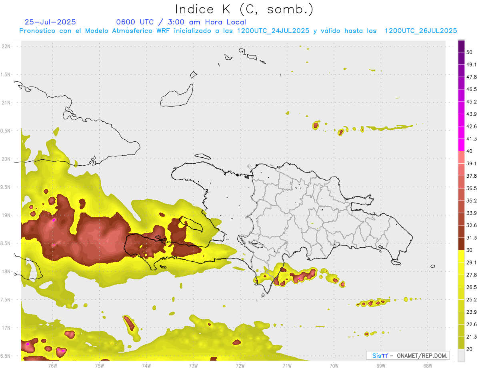Click the magenta legend swatch between 40 and 41.3

462,145
